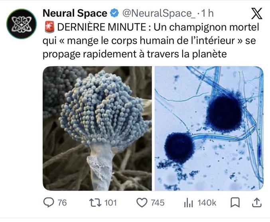Click the @NeuralSpace_ handle

coord(158,13)
